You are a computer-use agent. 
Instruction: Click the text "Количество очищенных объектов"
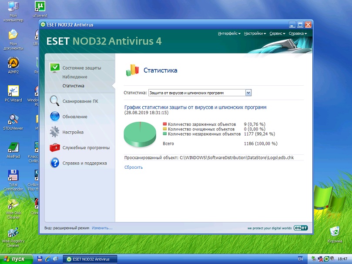(201, 129)
